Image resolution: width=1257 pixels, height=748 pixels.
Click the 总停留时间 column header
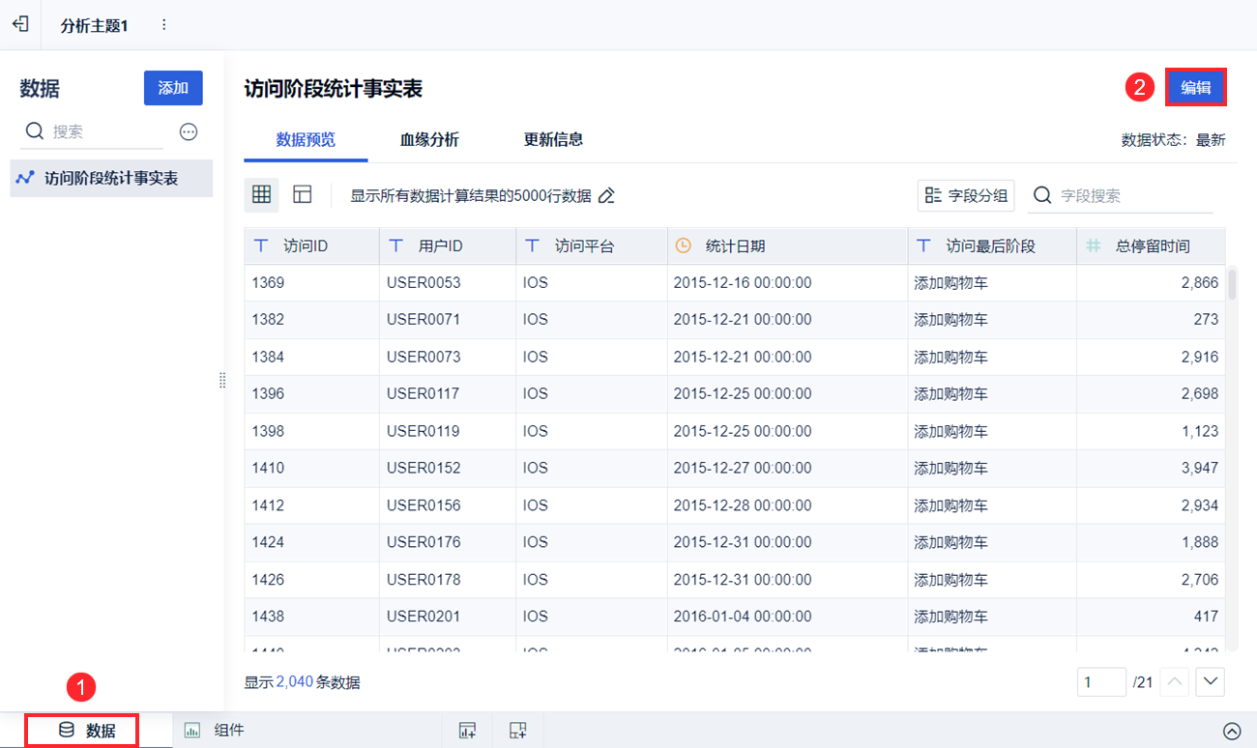click(x=1151, y=246)
